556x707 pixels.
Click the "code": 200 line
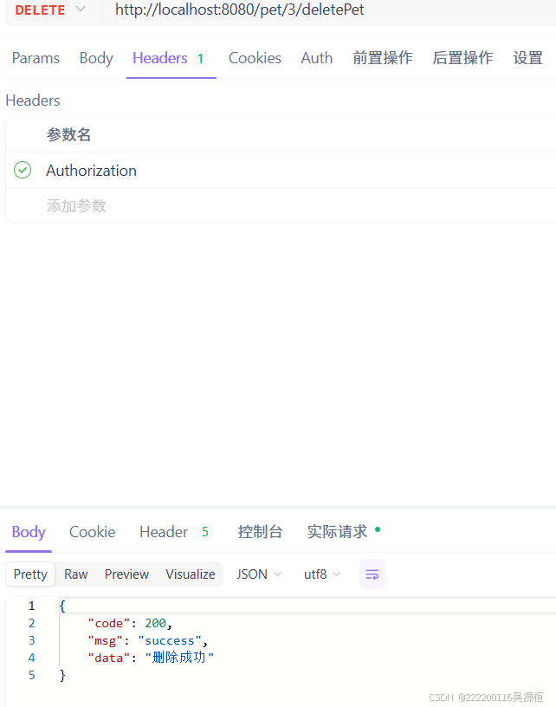[x=130, y=623]
